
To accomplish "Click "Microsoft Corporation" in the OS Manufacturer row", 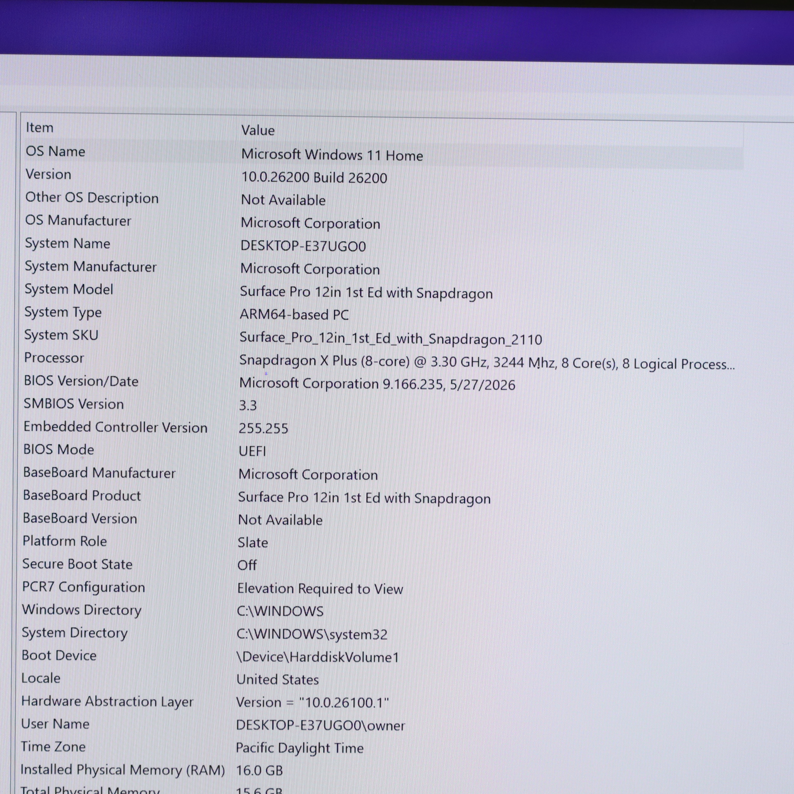I will click(310, 223).
